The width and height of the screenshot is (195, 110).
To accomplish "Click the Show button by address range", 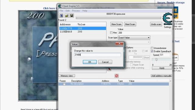I will tap(147, 57).
